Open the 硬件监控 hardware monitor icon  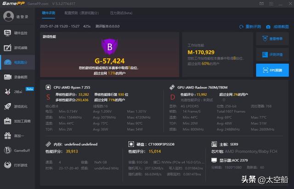(7, 33)
